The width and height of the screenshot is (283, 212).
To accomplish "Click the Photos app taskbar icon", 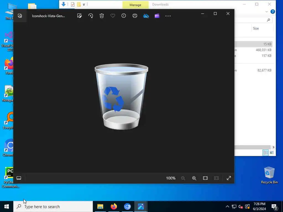I will tap(141, 206).
